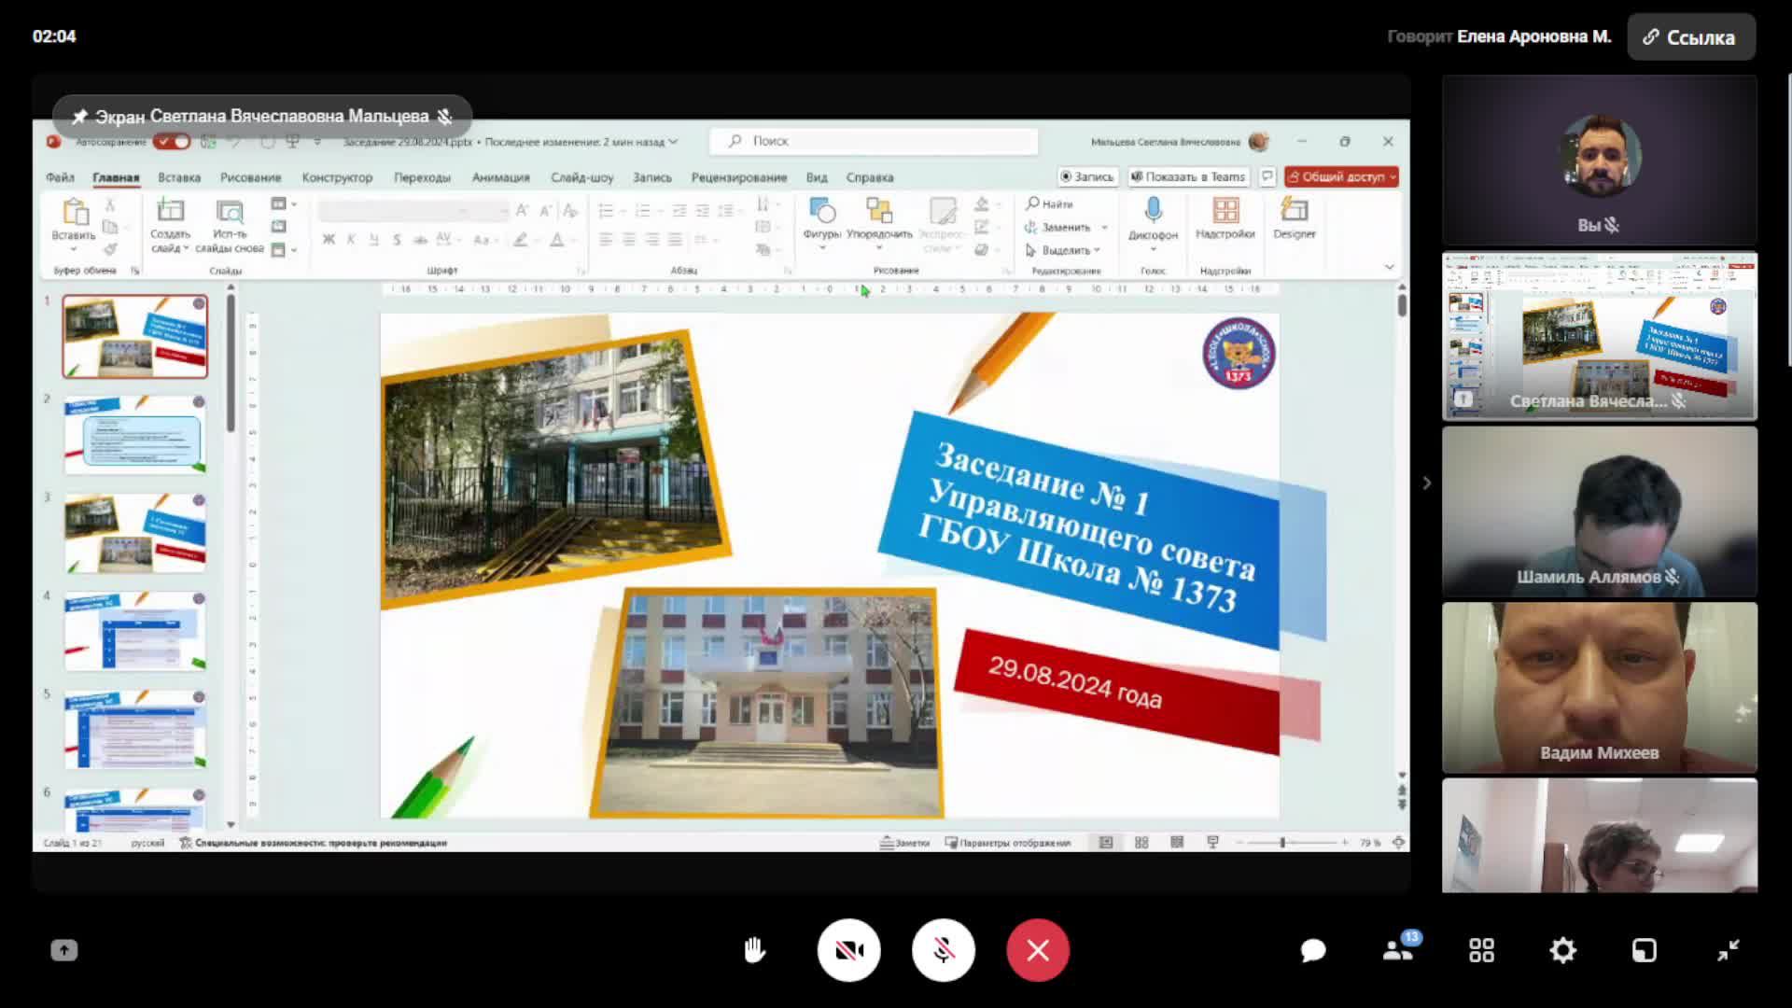
Task: Toggle the camera on
Action: [x=848, y=950]
